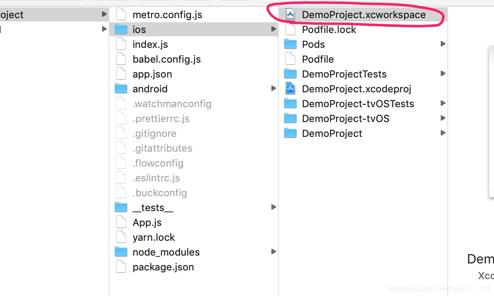Expand the __tests__ folder arrow
Image resolution: width=494 pixels, height=296 pixels.
click(x=273, y=207)
